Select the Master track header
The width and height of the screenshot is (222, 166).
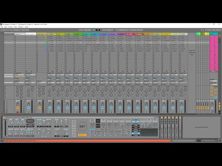coord(214,34)
